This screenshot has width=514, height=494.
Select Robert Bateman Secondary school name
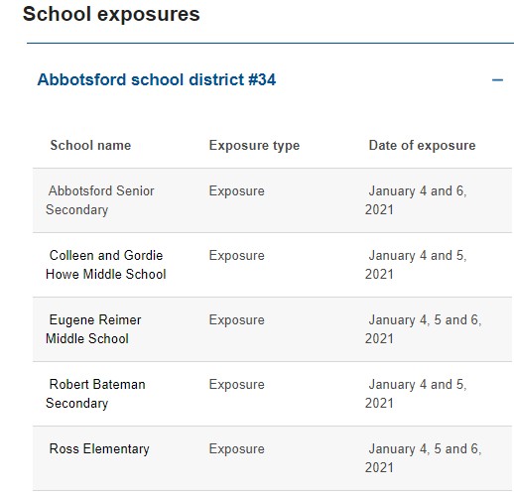click(95, 394)
